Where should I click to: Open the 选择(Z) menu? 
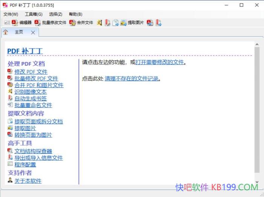click(55, 14)
